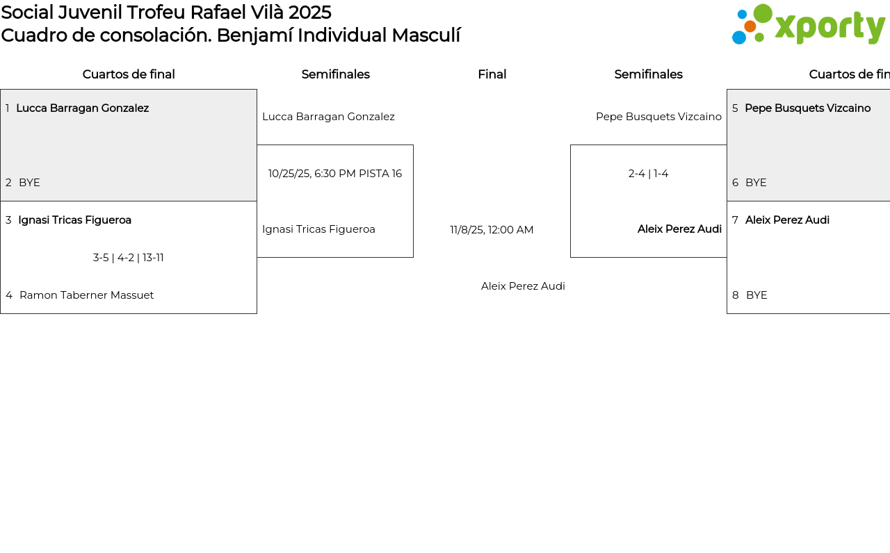Click the Final column header

tap(492, 74)
